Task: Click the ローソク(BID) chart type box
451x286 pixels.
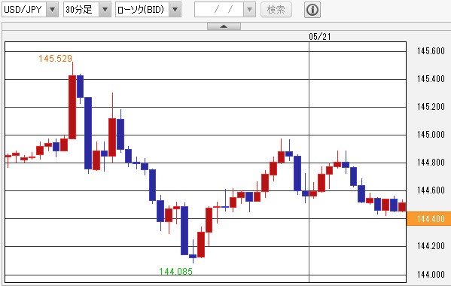Action: pyautogui.click(x=142, y=10)
